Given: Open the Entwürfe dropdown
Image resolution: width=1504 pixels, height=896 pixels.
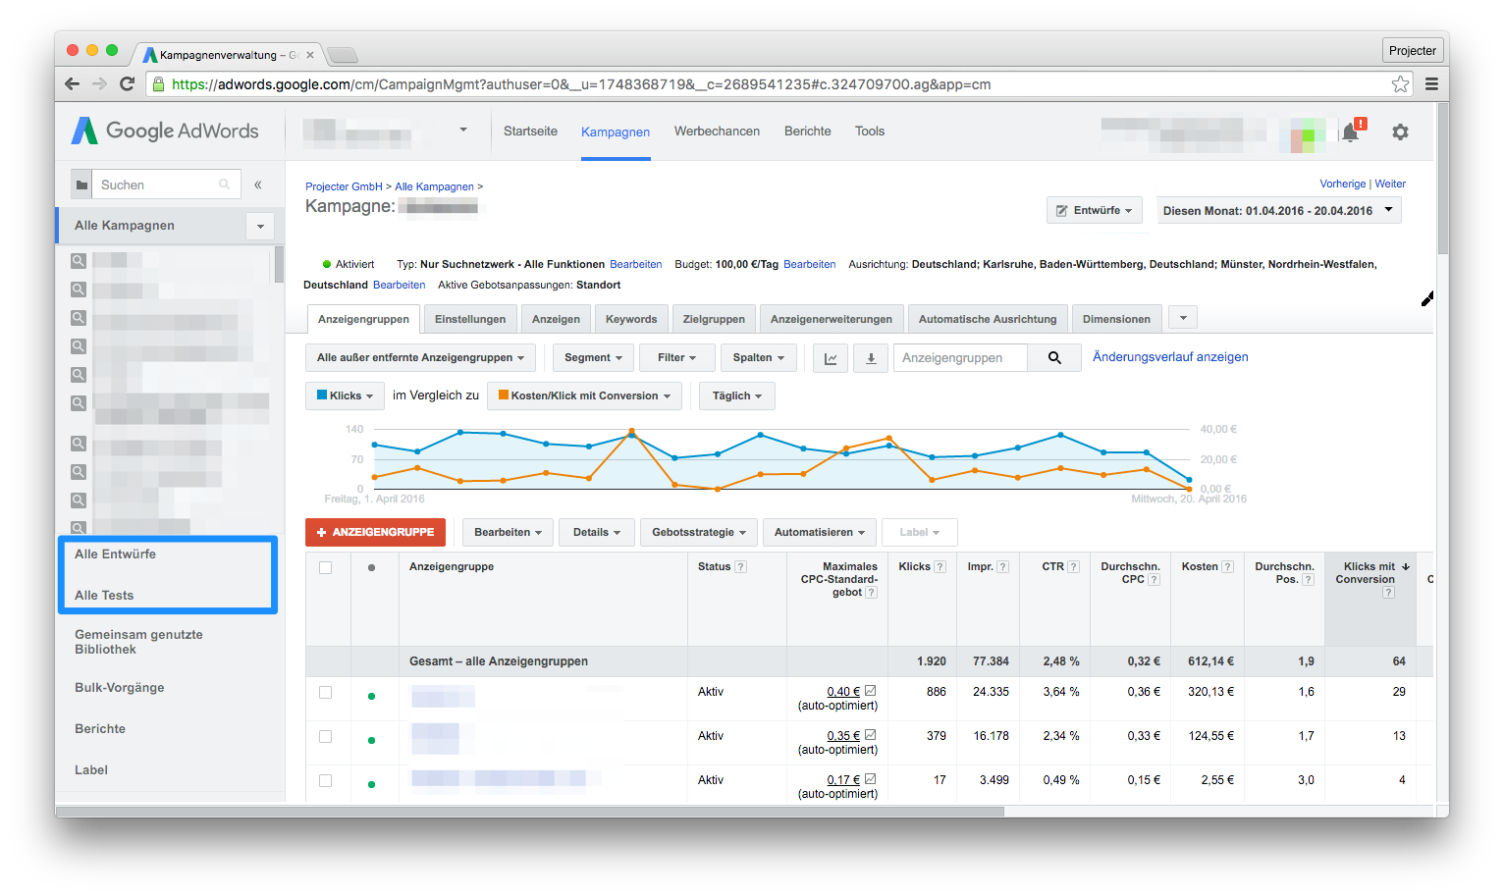Looking at the screenshot, I should (1095, 210).
